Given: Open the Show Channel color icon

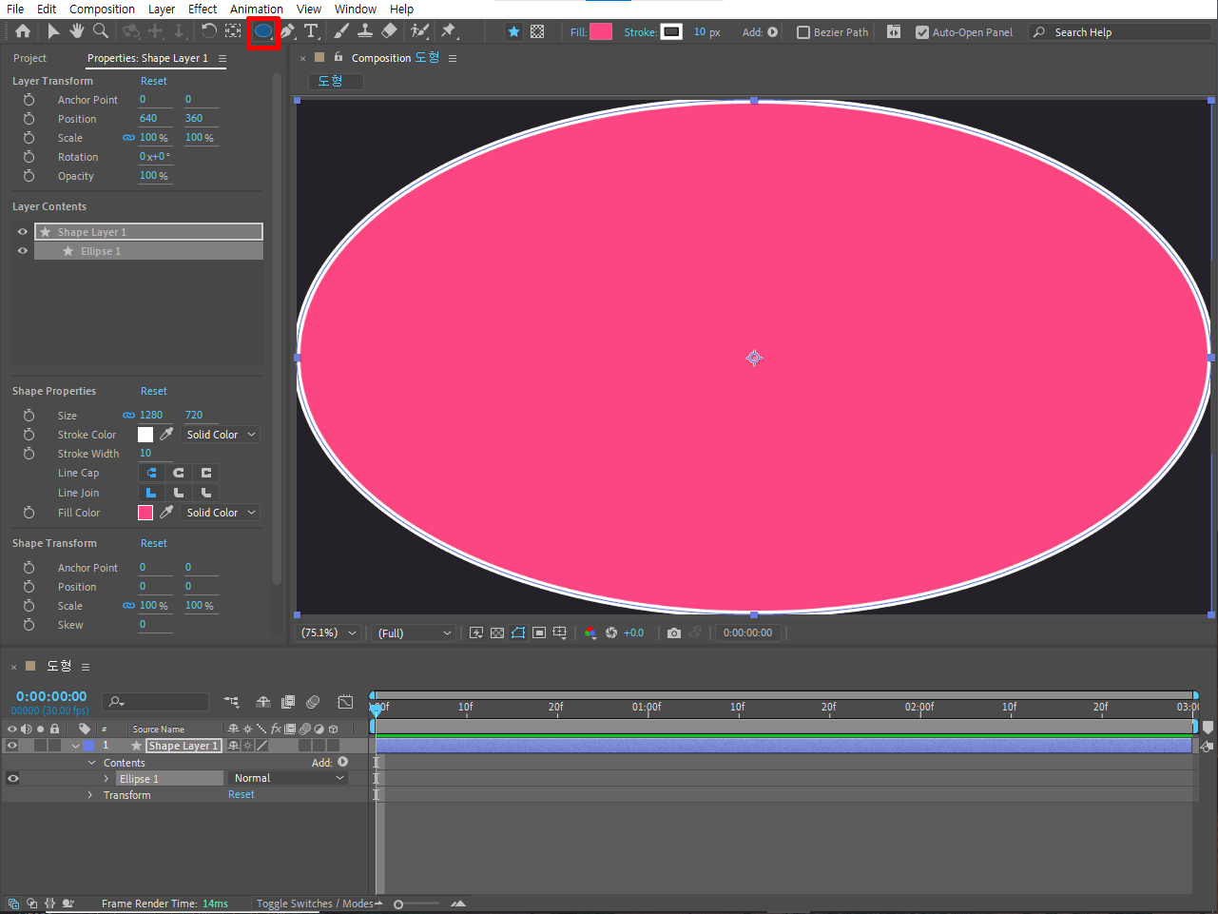Looking at the screenshot, I should (x=590, y=632).
